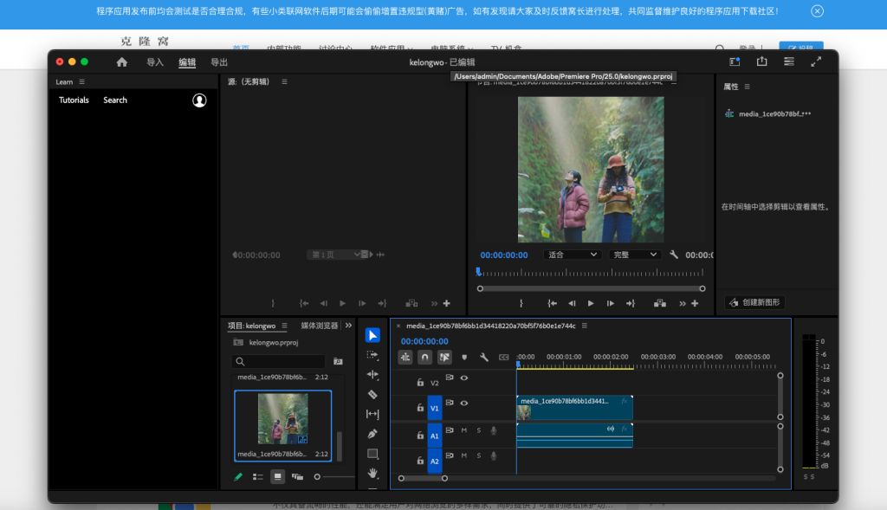Click 创建新图形 button

click(x=754, y=302)
